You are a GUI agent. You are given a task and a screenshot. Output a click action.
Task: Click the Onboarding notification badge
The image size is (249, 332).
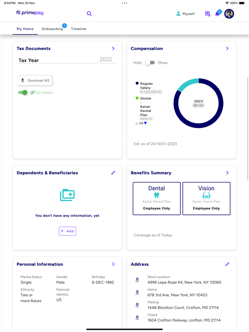(x=64, y=26)
